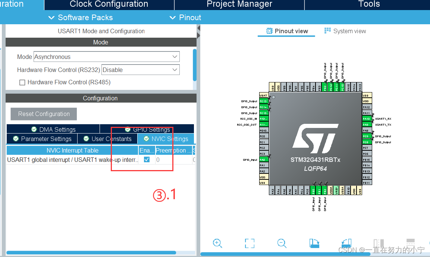The image size is (430, 257).
Task: Click the Configuration section header
Action: 101,98
